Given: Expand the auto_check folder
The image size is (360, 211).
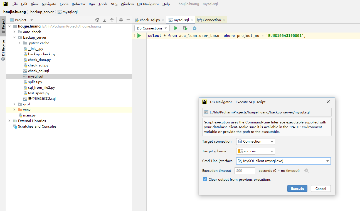Looking at the screenshot, I should click(14, 32).
